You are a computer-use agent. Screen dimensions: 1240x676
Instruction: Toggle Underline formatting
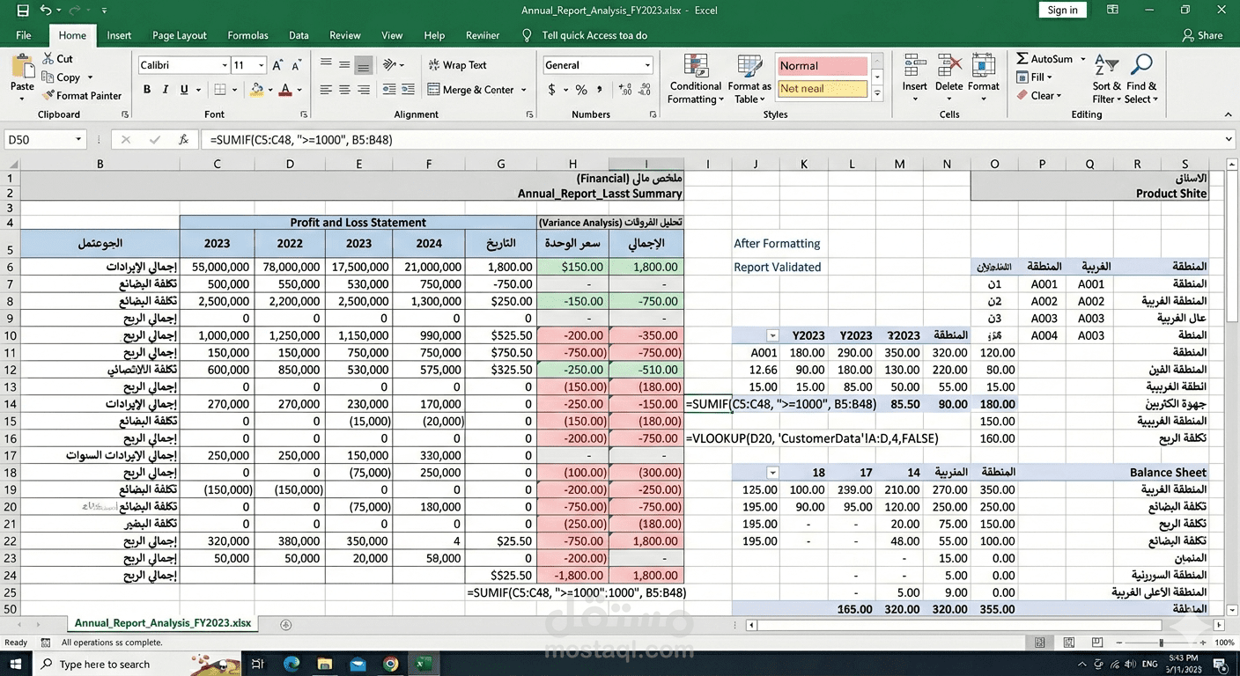click(x=184, y=90)
